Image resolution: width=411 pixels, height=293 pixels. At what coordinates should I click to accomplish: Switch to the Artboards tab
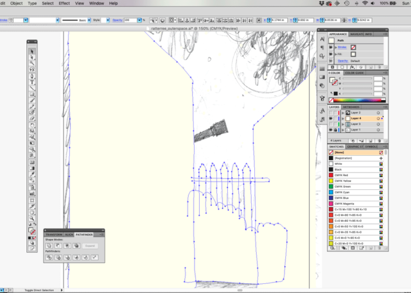pos(351,107)
